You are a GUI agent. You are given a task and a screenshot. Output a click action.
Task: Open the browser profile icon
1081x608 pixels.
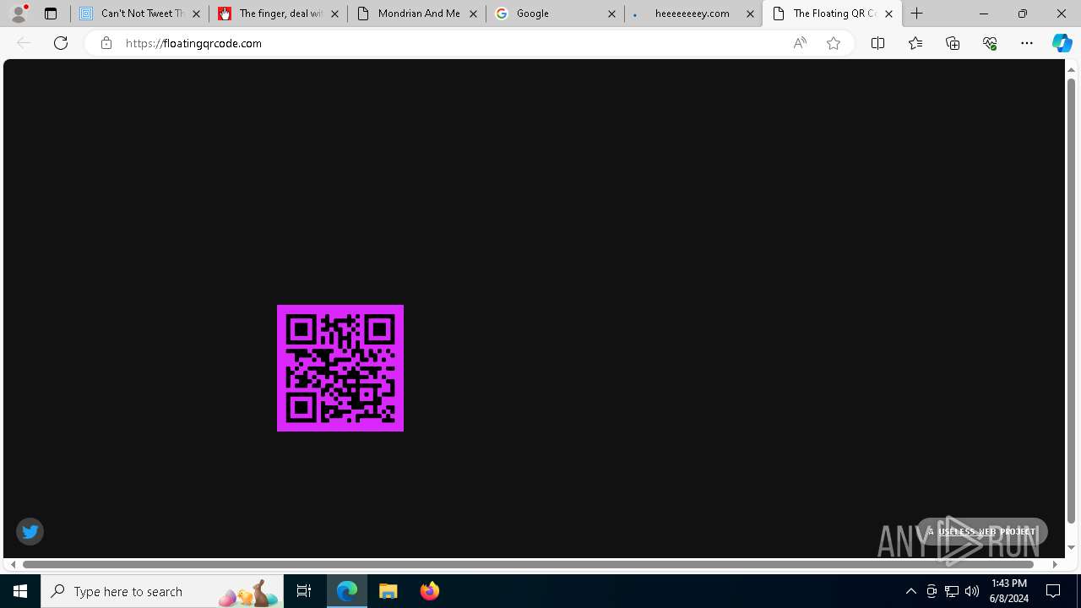tap(18, 14)
